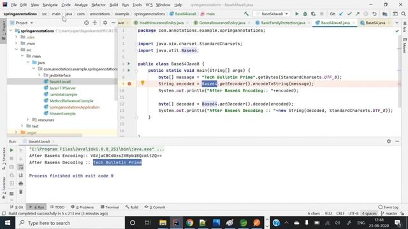Open the Event Log
Image resolution: width=408 pixels, height=229 pixels.
coord(388,207)
